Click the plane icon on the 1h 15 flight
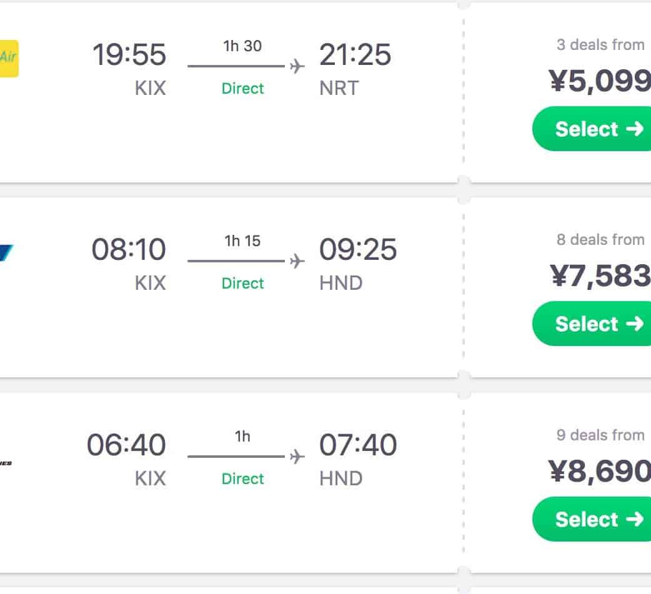Screen dimensions: 651x594 click(297, 261)
